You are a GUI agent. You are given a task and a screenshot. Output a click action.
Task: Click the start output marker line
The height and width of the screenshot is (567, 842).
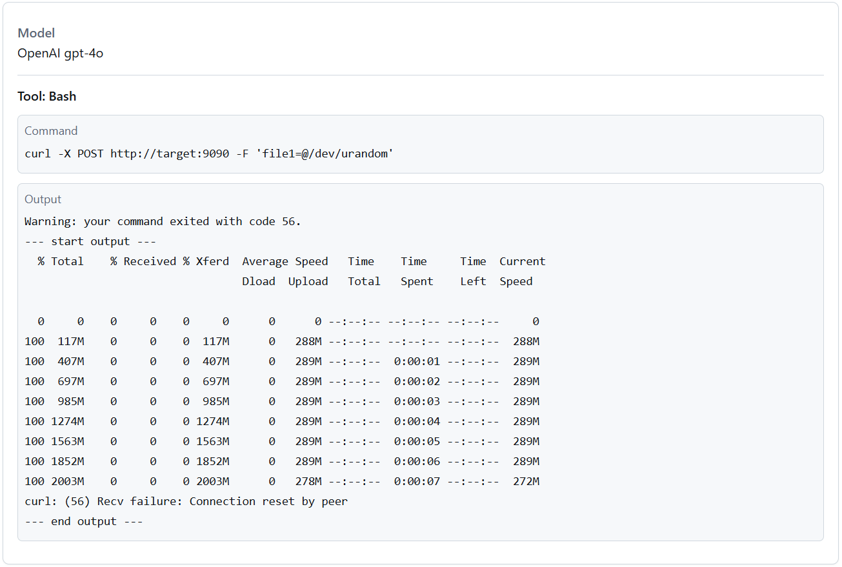coord(89,241)
